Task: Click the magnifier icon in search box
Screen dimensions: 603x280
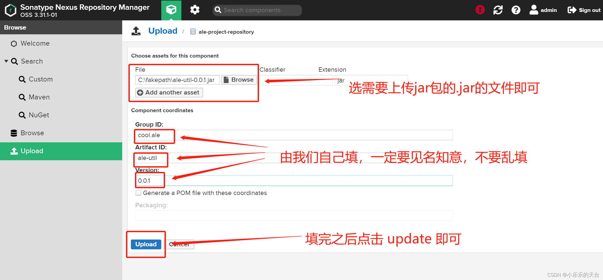Action: tap(218, 10)
